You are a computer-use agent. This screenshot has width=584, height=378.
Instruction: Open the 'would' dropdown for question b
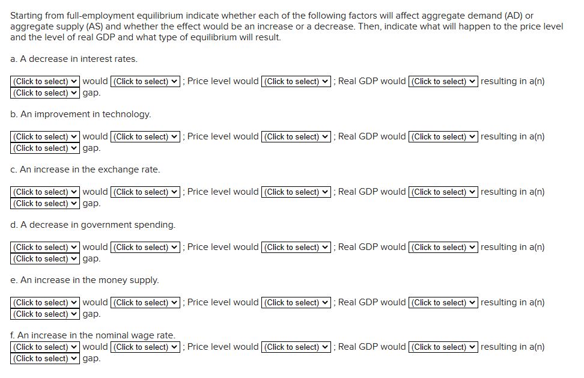pos(145,136)
